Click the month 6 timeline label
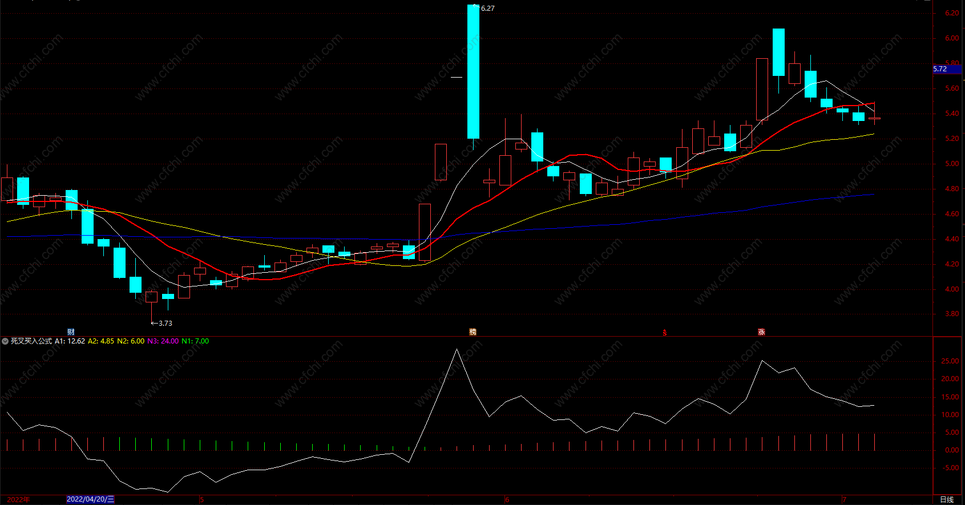This screenshot has height=505, width=965. (507, 500)
